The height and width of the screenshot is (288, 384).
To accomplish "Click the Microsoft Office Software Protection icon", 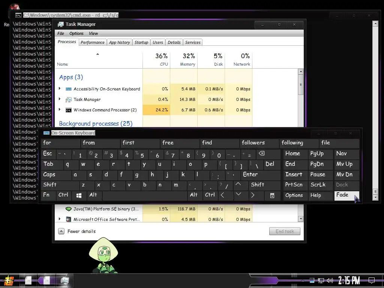I will 69,219.
